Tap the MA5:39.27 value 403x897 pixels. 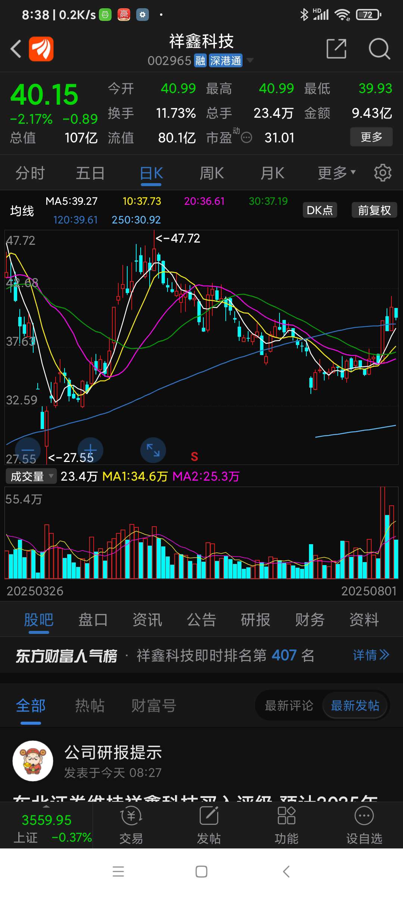coord(72,201)
